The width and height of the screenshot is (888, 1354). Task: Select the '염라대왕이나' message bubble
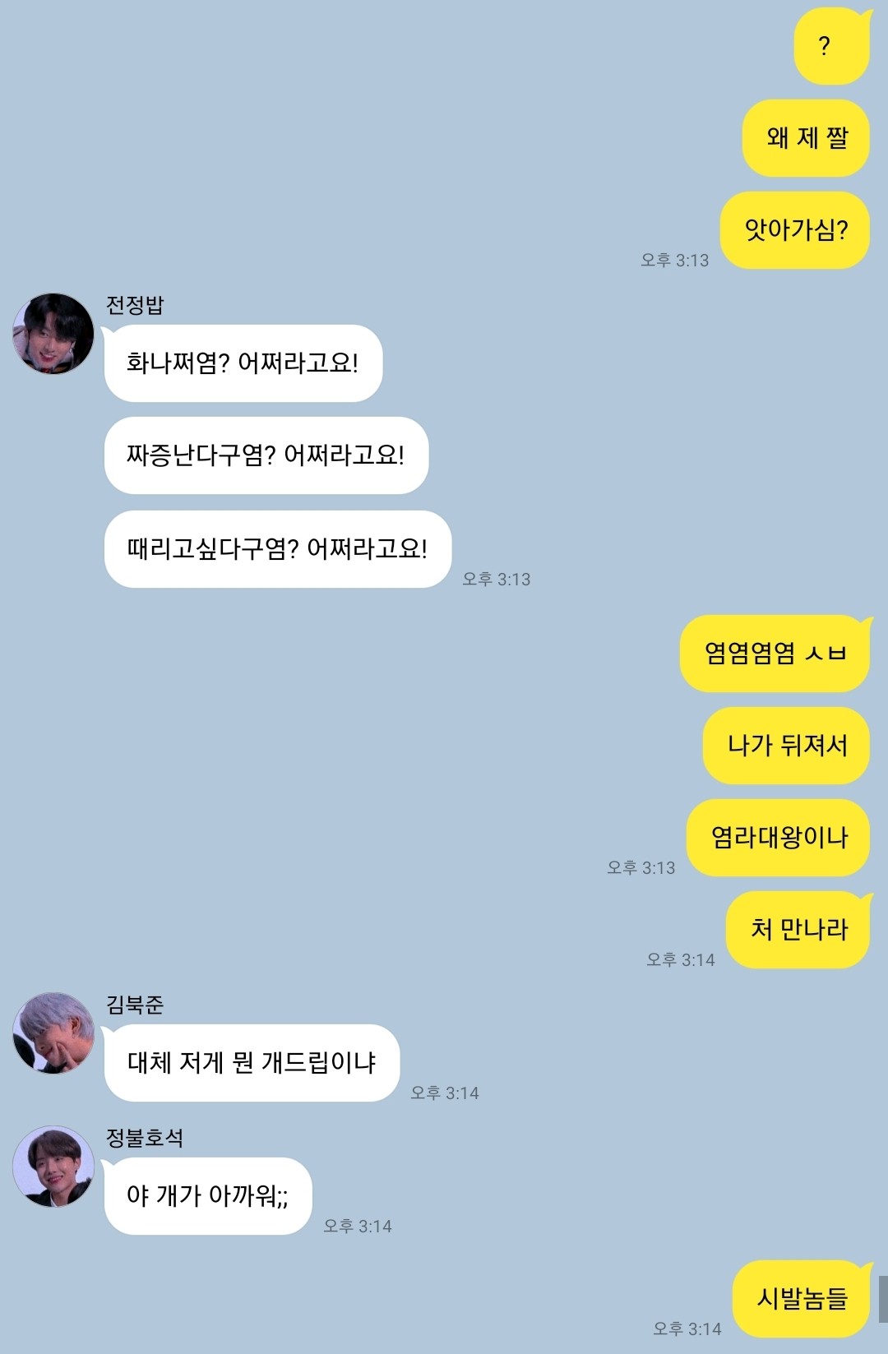tap(779, 838)
